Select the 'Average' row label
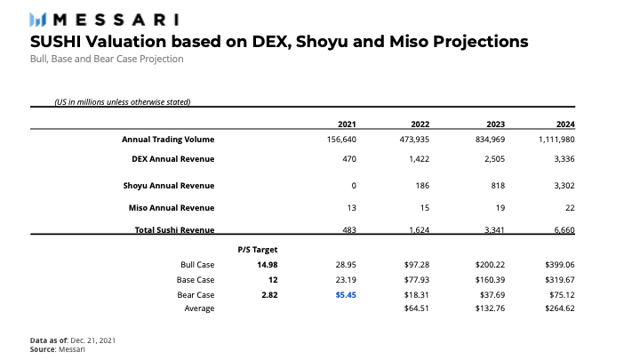This screenshot has height=360, width=640. pyautogui.click(x=199, y=308)
